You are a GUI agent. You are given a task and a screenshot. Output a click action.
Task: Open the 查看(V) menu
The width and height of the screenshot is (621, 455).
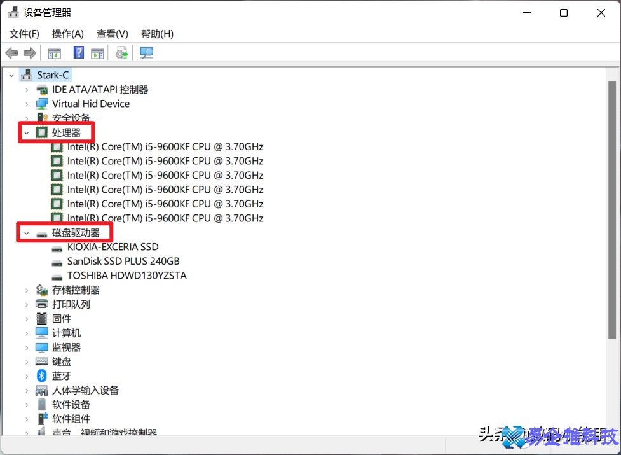click(112, 34)
